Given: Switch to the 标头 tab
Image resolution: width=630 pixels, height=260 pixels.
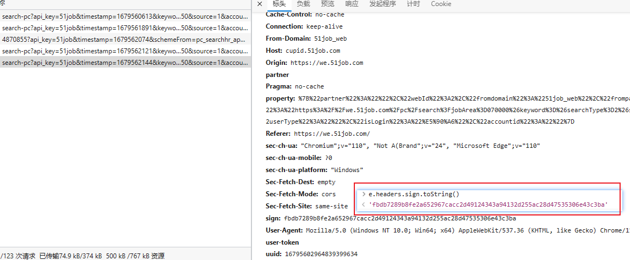Looking at the screenshot, I should tap(279, 4).
